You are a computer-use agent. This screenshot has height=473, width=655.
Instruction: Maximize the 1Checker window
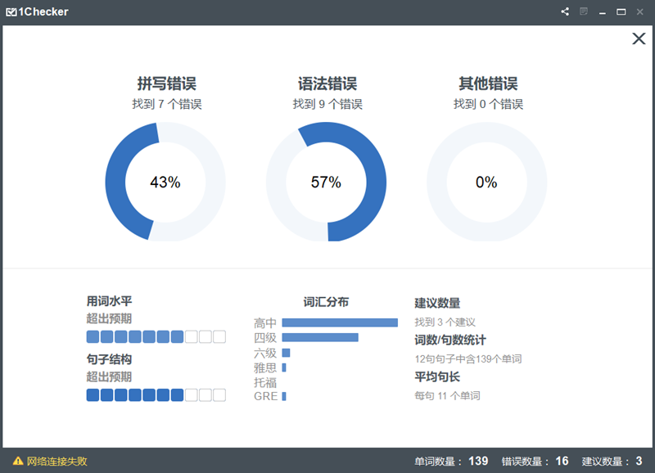(621, 11)
